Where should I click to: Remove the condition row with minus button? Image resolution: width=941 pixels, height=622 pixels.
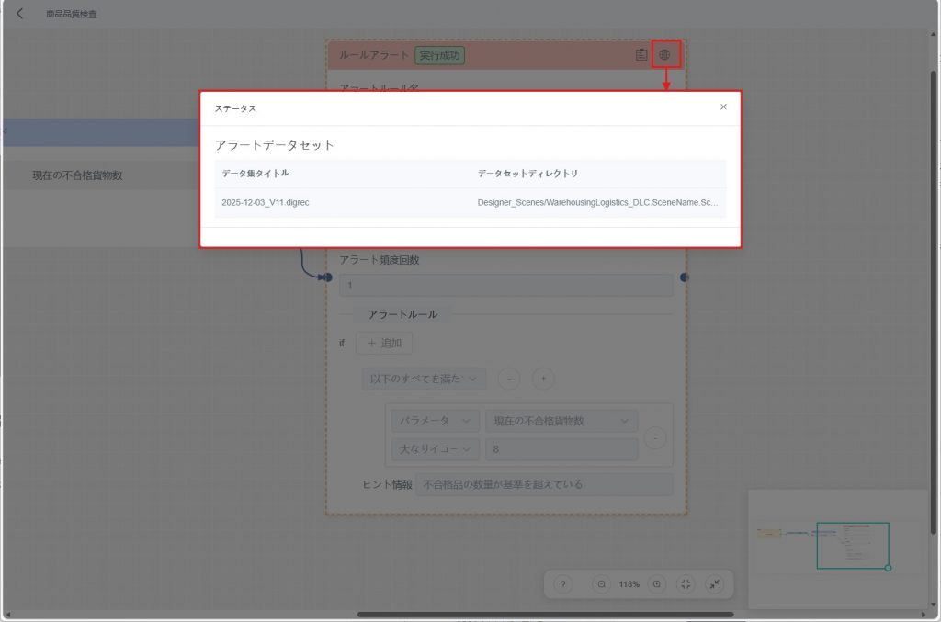click(x=655, y=438)
